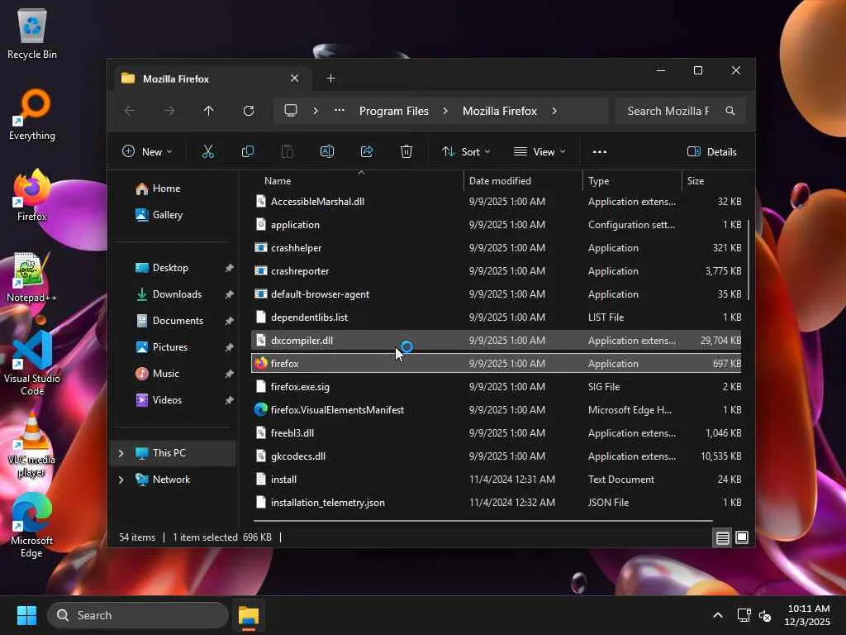This screenshot has width=846, height=635.
Task: Click chevron after Mozilla Firefox in address bar
Action: click(554, 111)
